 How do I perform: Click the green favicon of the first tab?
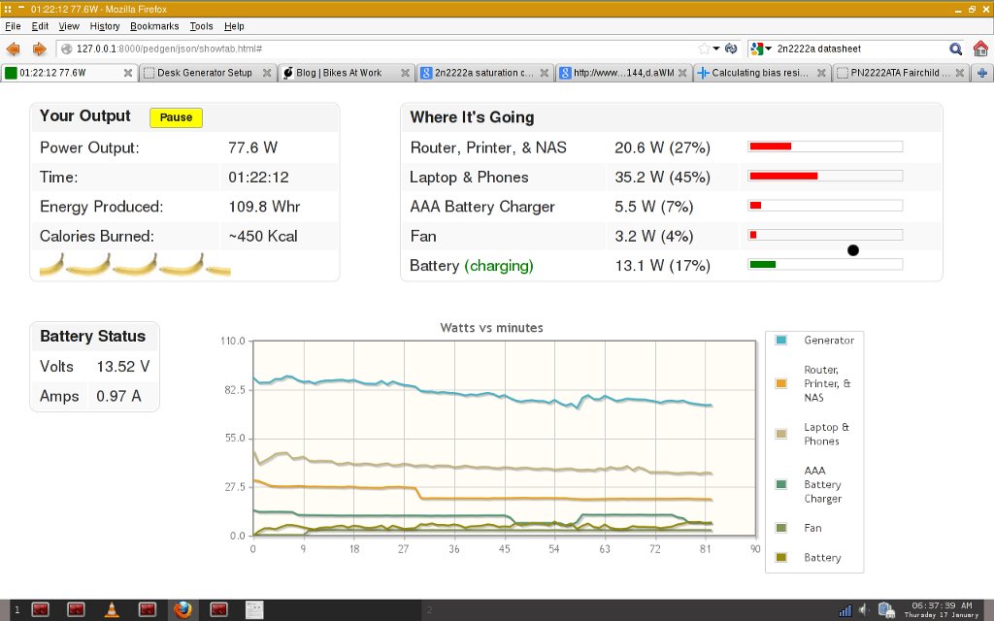pos(11,73)
